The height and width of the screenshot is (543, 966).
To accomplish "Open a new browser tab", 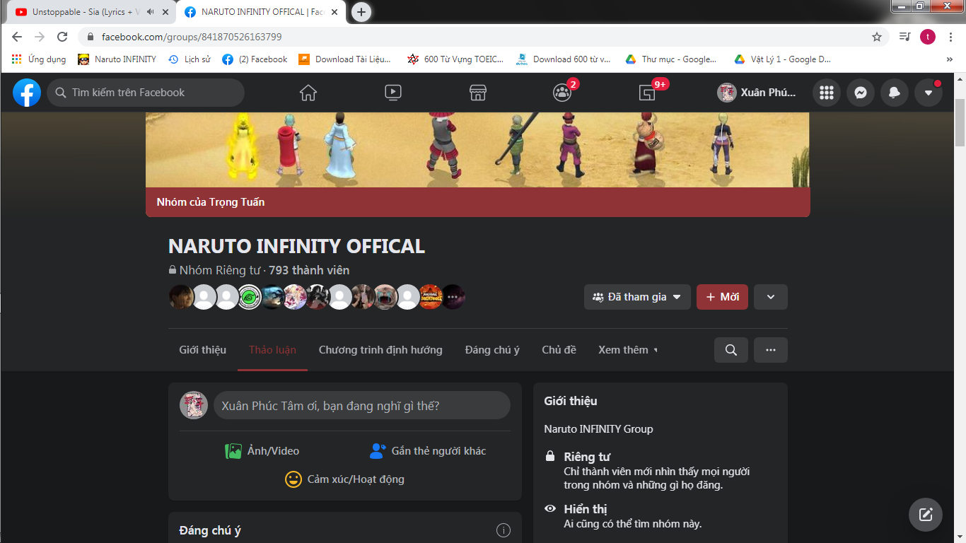I will coord(361,12).
